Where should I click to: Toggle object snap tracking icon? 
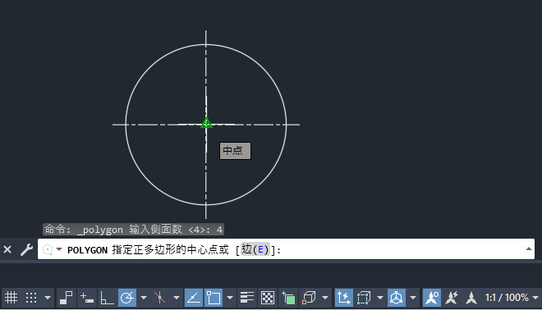click(194, 297)
